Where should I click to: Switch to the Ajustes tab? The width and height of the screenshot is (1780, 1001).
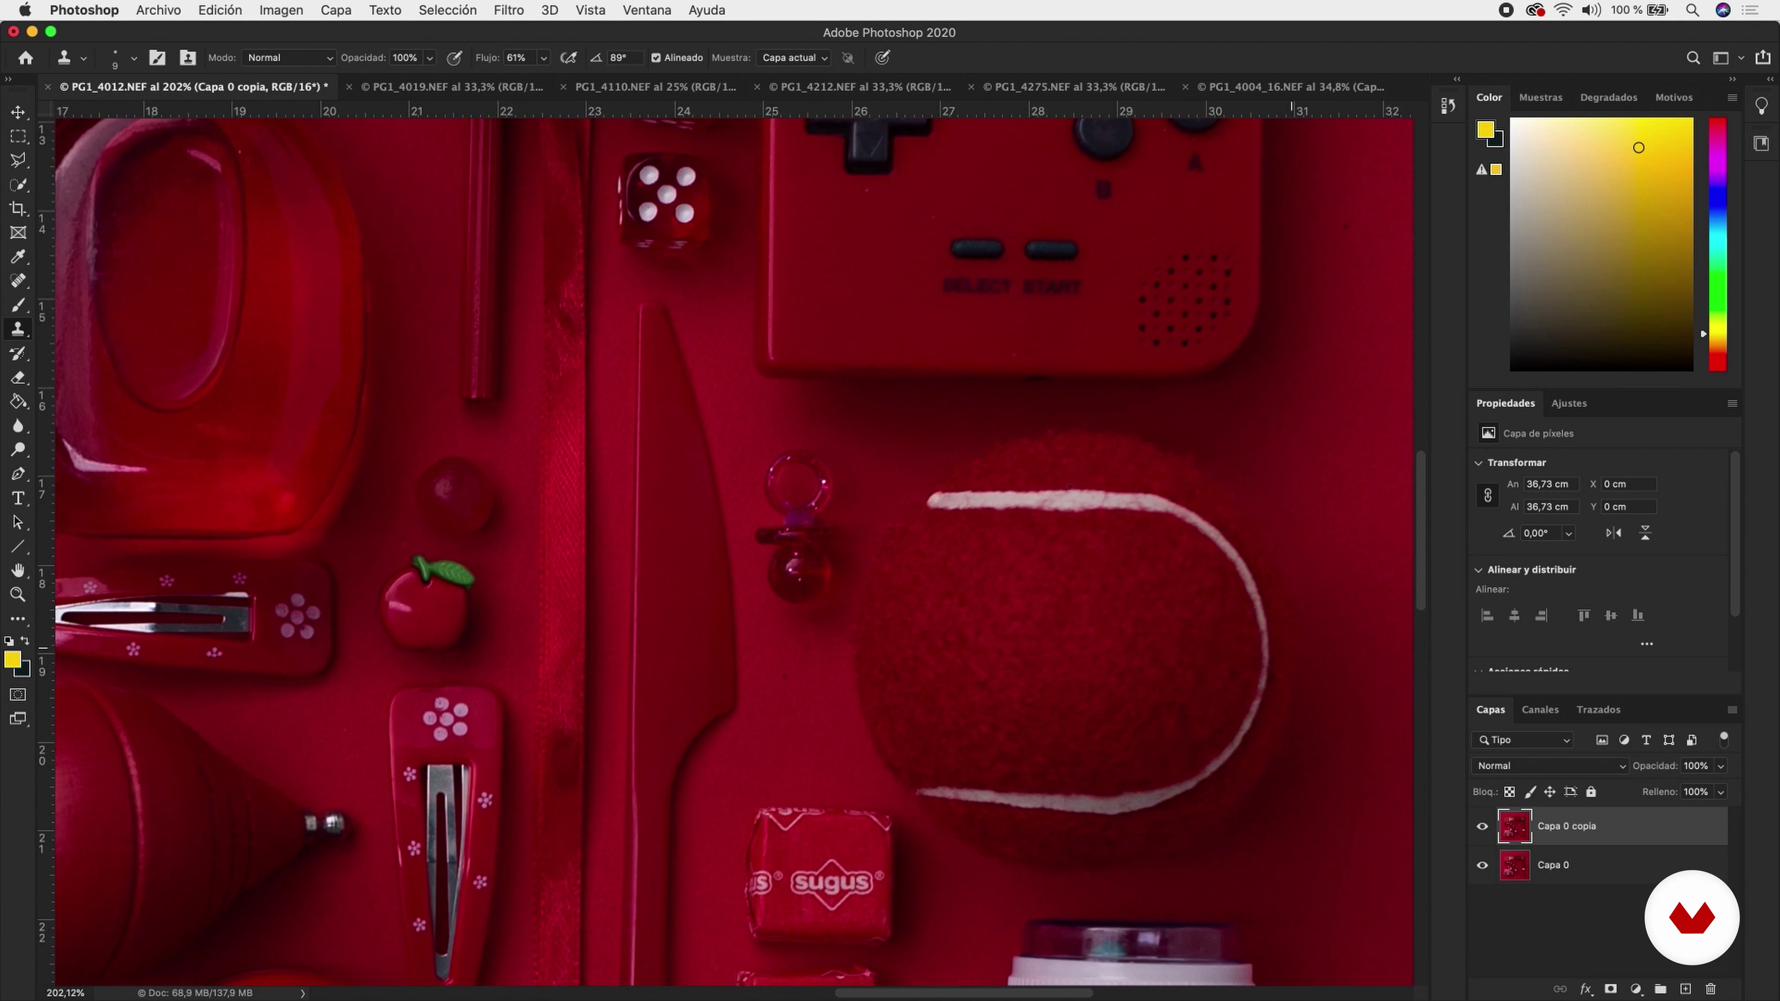tap(1569, 404)
